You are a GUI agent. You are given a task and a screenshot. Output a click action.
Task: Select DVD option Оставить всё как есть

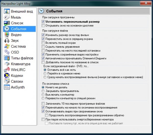45,70
